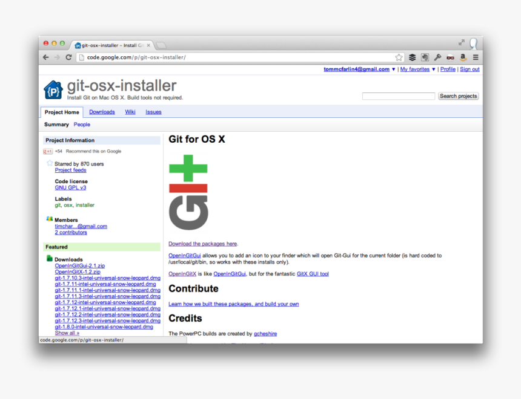521x399 pixels.
Task: Click the Evernote Web Clipper extension icon
Action: click(x=425, y=57)
